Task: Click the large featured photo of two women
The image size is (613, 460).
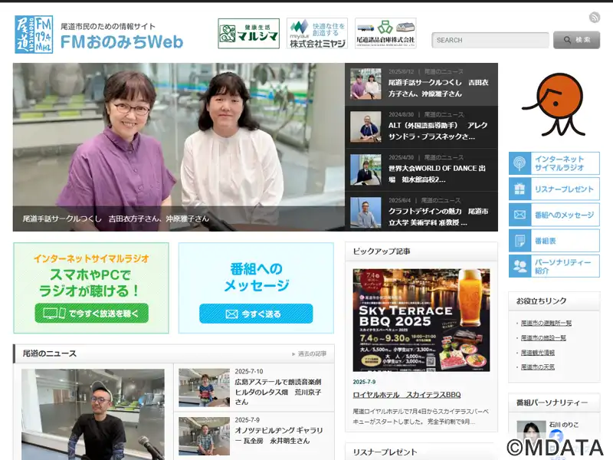Action: [x=179, y=147]
